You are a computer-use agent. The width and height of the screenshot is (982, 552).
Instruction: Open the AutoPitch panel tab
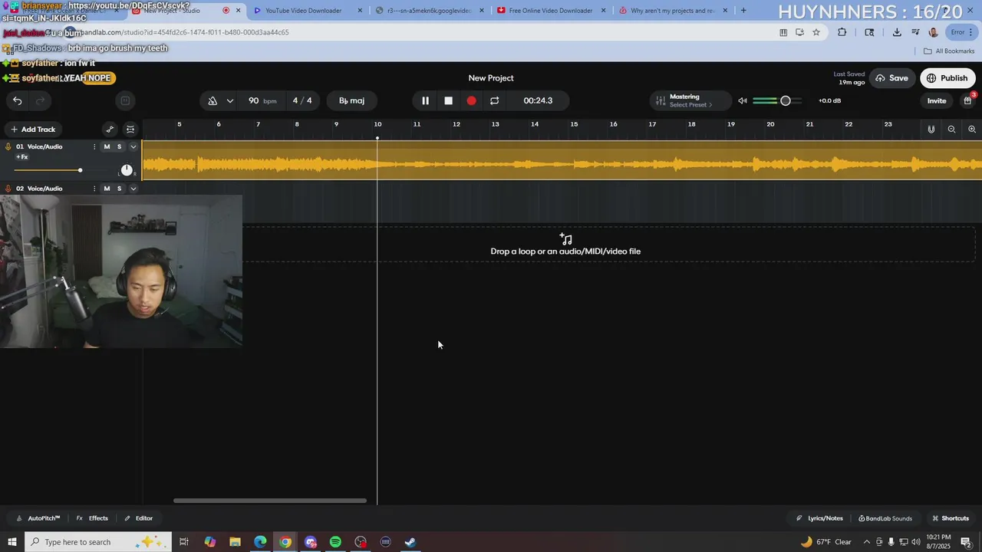38,518
